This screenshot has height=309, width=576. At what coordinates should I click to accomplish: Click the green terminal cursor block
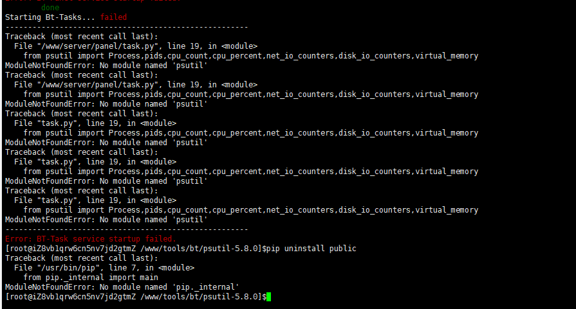268,297
